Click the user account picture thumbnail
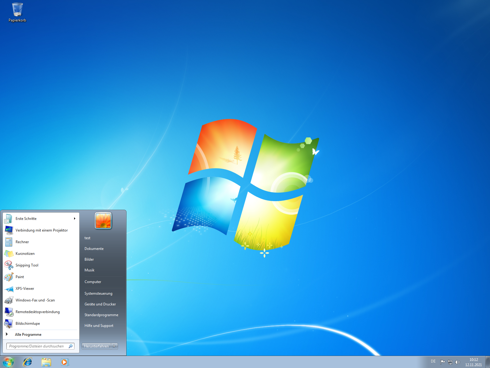The image size is (490, 368). point(103,220)
